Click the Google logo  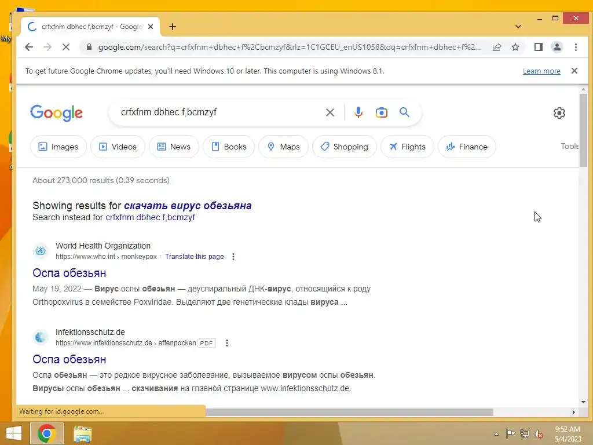click(x=56, y=113)
